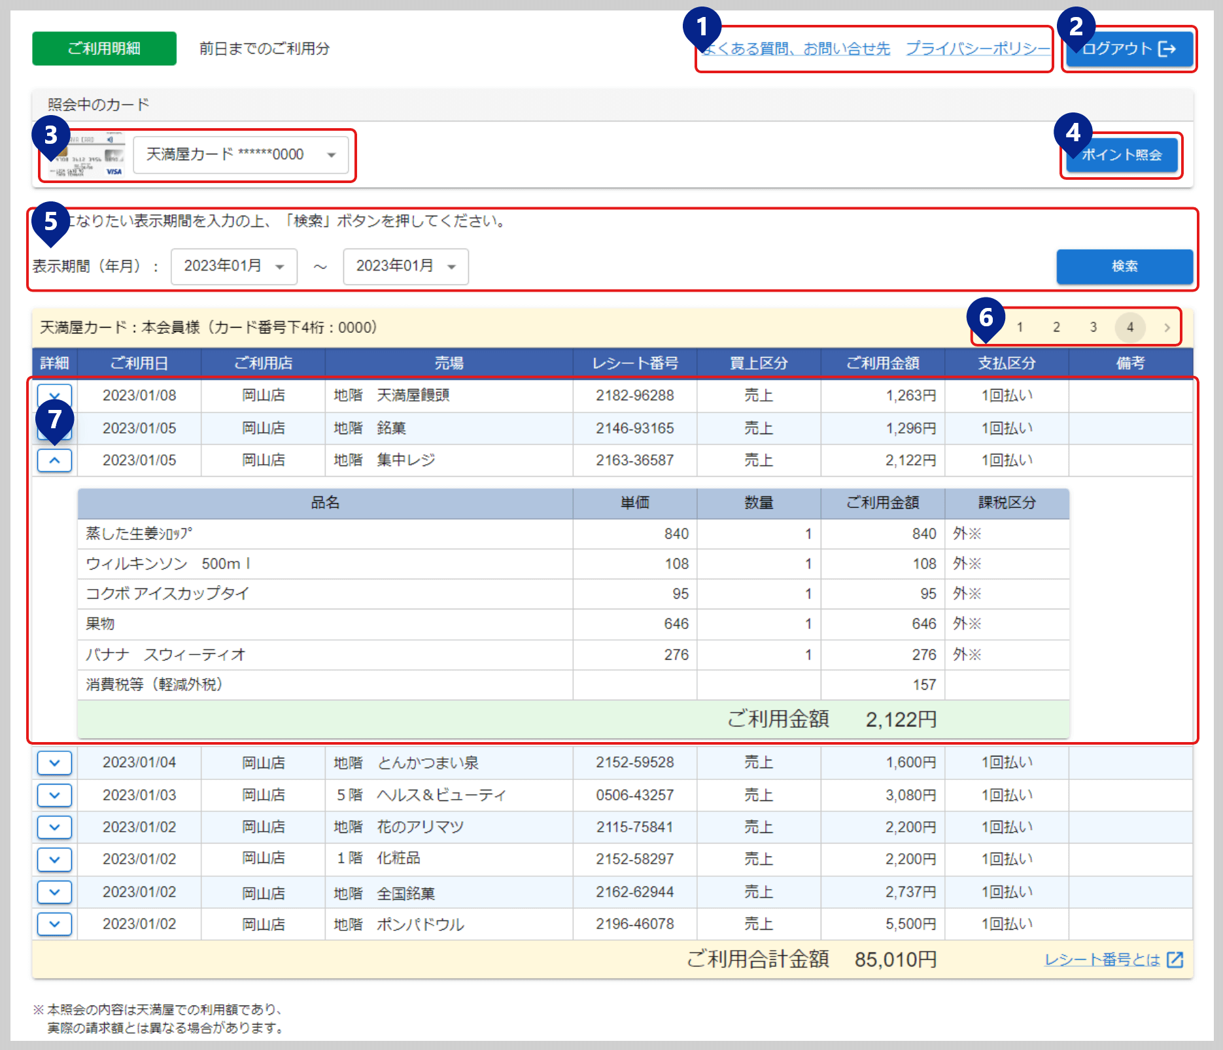Go to page 2 of results

pos(1056,328)
